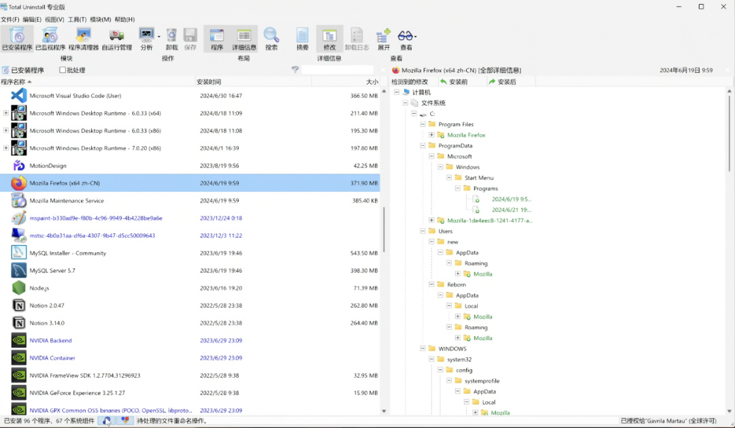Open the 模块(M) menu
The width and height of the screenshot is (735, 428).
(100, 19)
